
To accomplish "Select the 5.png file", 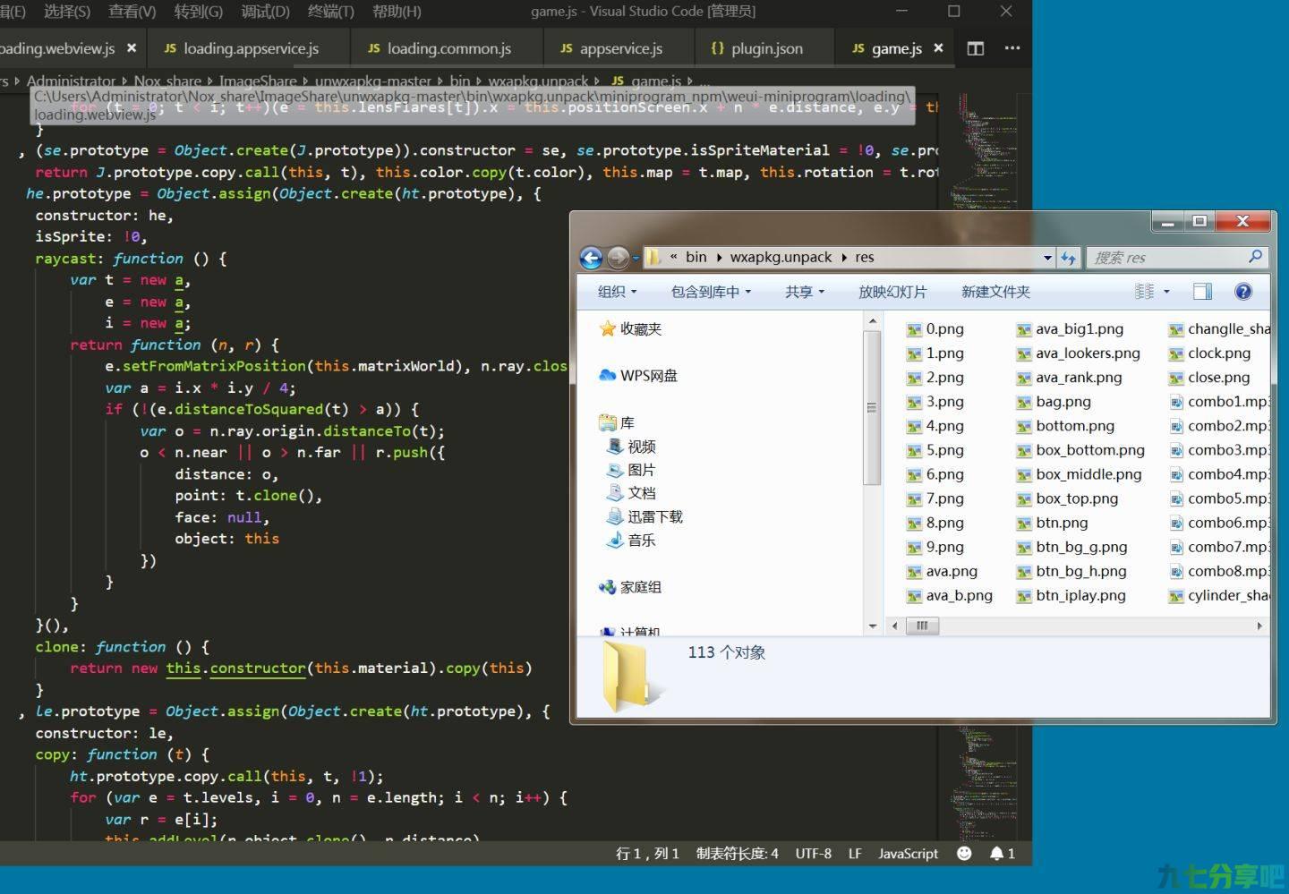I will click(x=935, y=449).
